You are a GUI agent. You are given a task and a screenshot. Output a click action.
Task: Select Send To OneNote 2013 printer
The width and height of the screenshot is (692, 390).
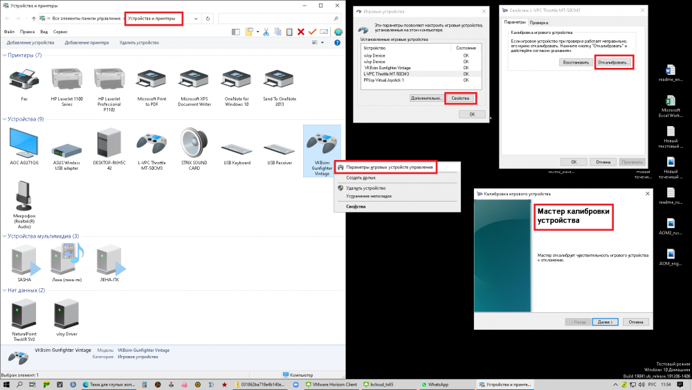[x=279, y=87]
